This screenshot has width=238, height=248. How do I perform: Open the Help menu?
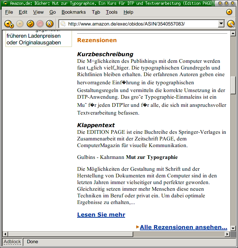(x=128, y=12)
